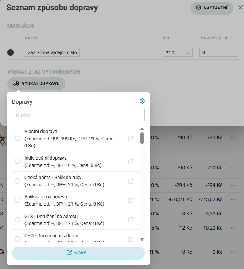Select Česká pošta - Balík do ruky

[17, 181]
